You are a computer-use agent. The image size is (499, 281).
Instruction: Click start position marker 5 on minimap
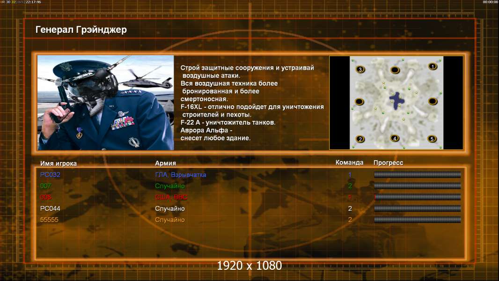coord(432,139)
